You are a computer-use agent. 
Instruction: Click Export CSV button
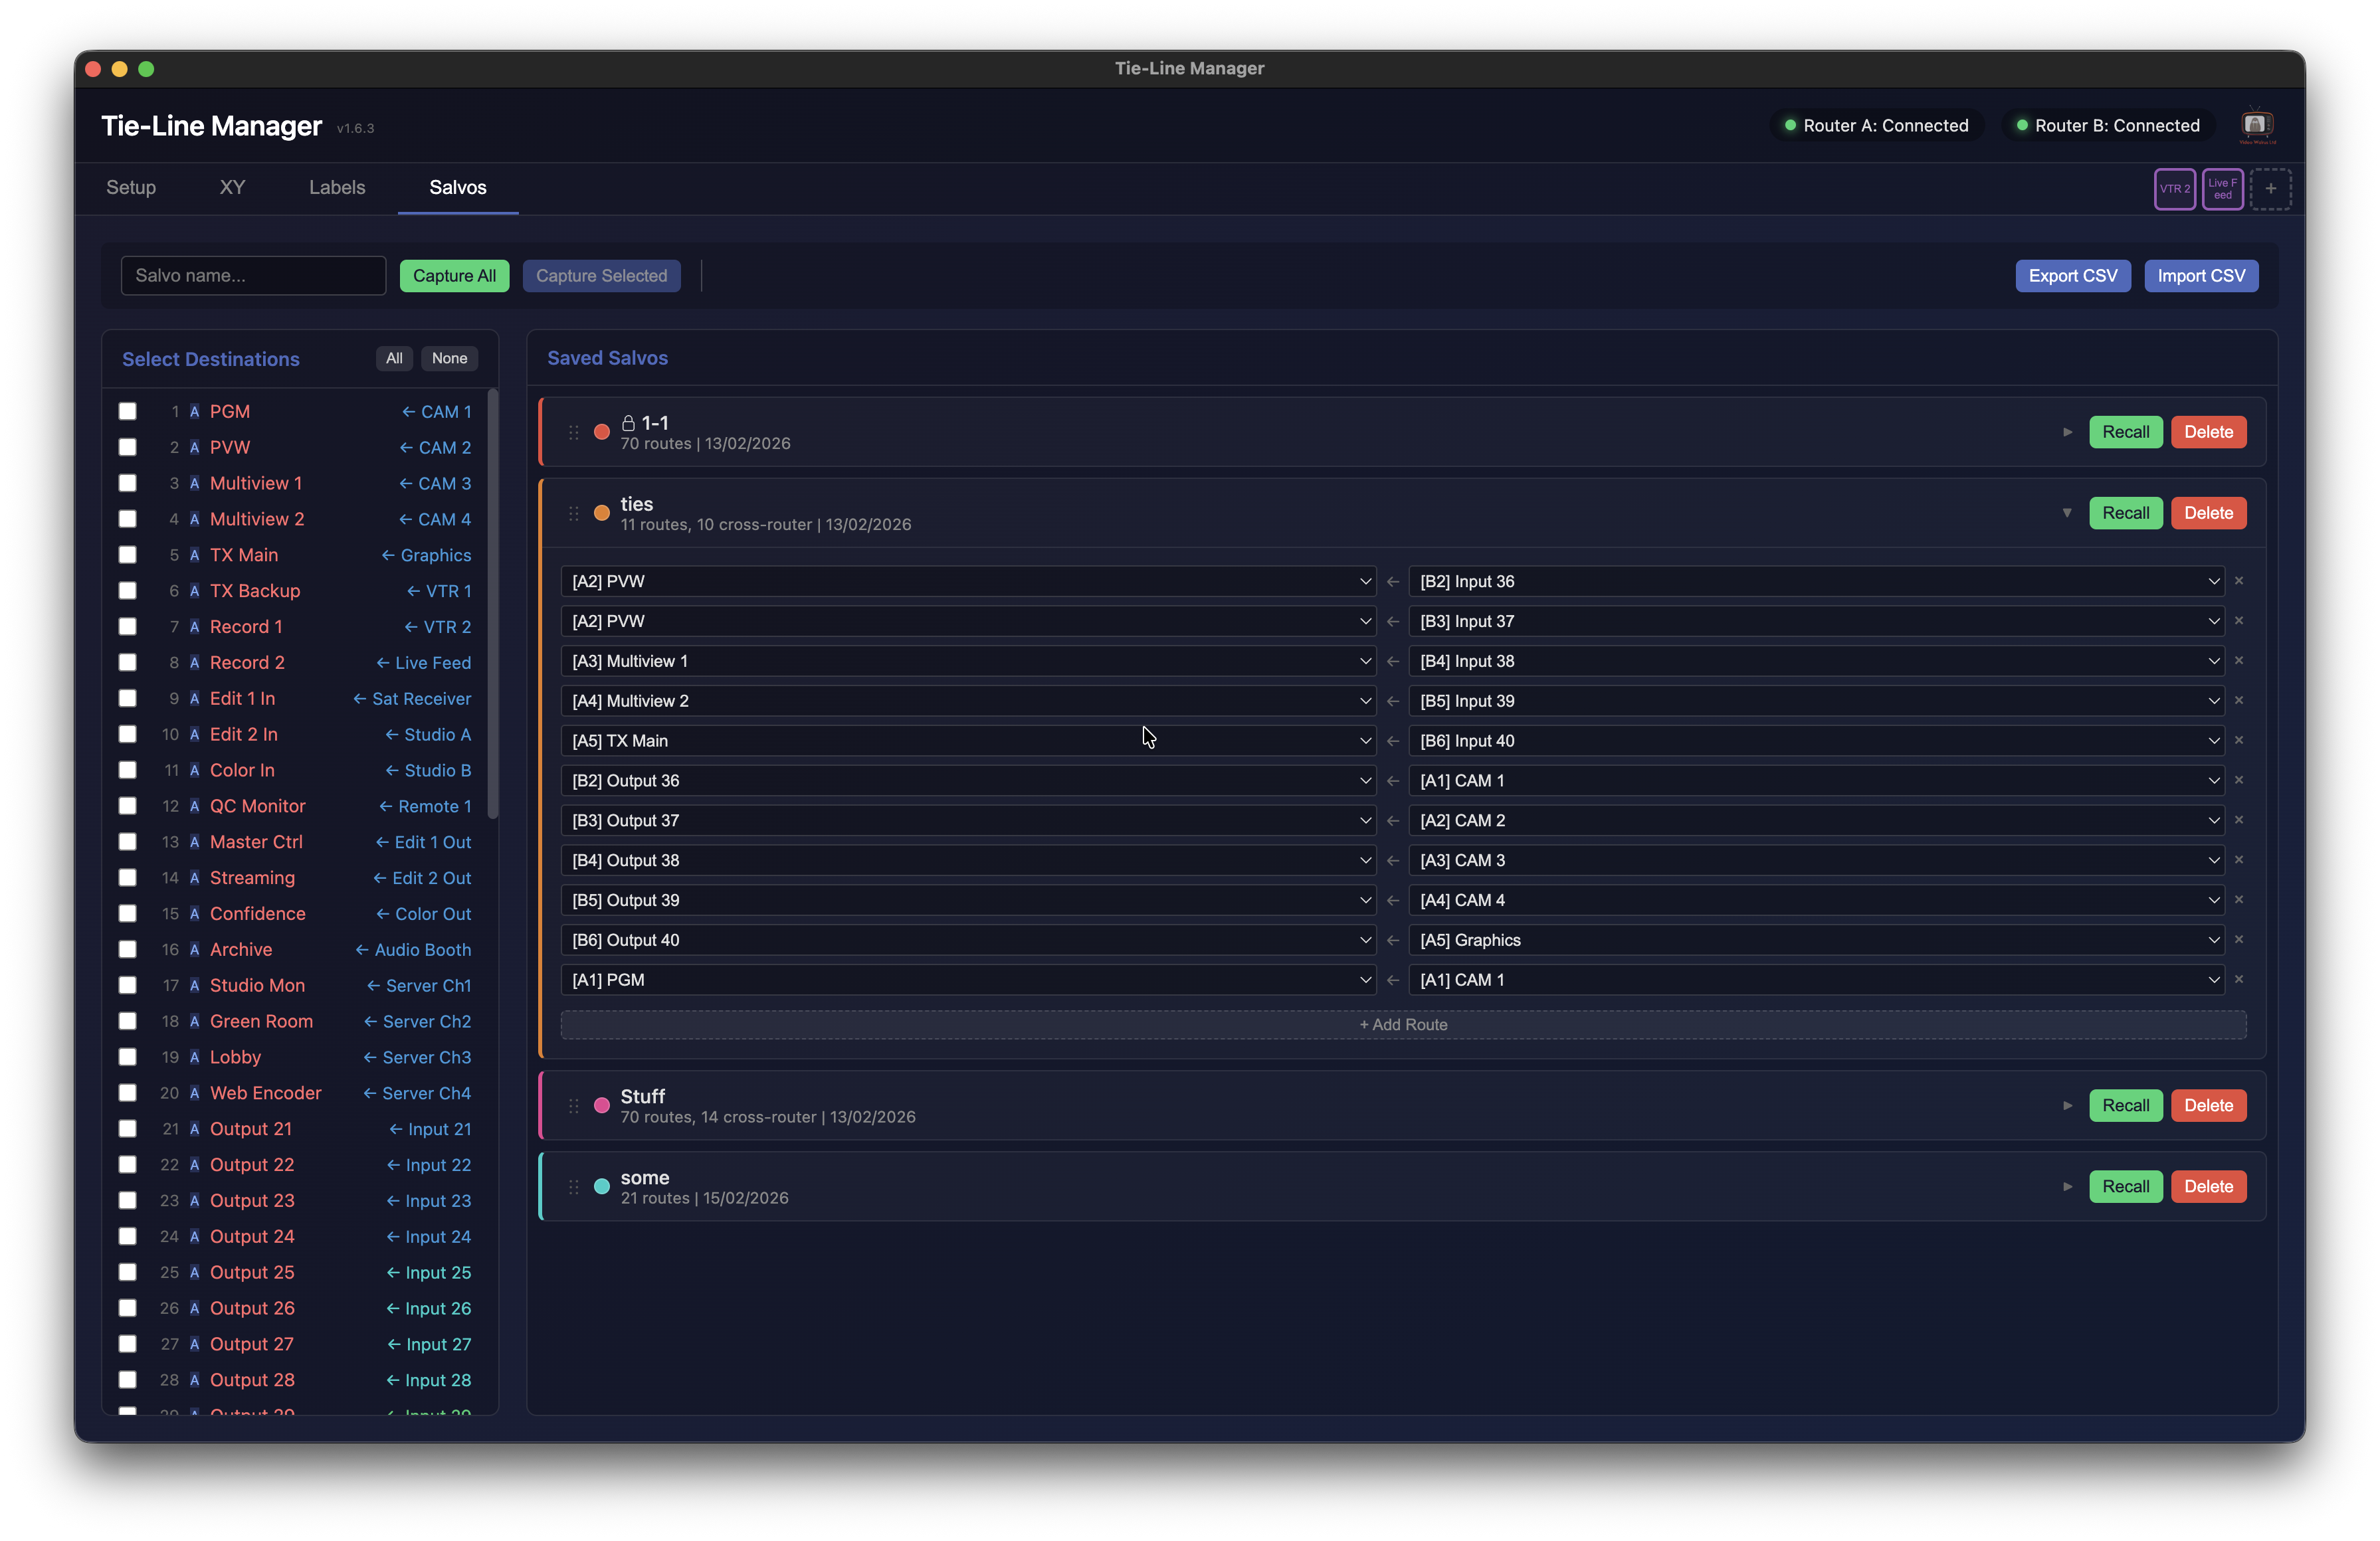[x=2072, y=276]
